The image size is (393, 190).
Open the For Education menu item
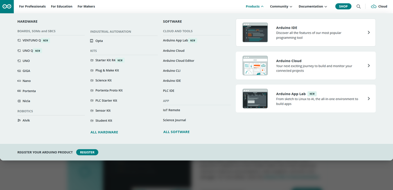(x=62, y=7)
